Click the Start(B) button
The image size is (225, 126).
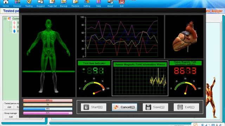click(x=94, y=107)
